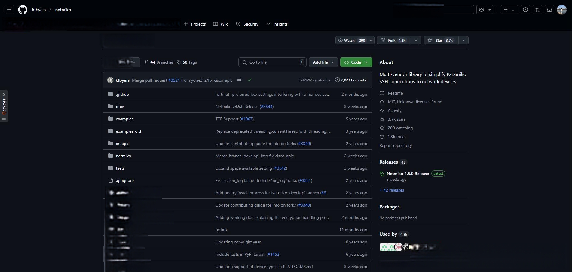The width and height of the screenshot is (572, 272).
Task: Open the netmiko repository breadcrumb
Action: (x=63, y=10)
